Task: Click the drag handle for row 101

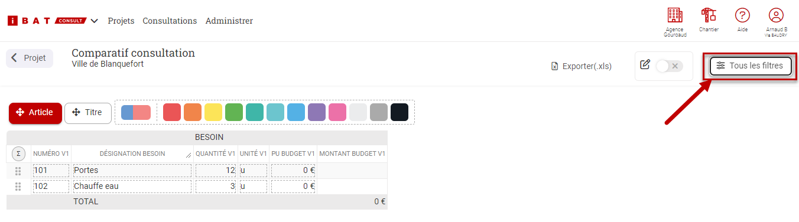Action: [x=18, y=171]
